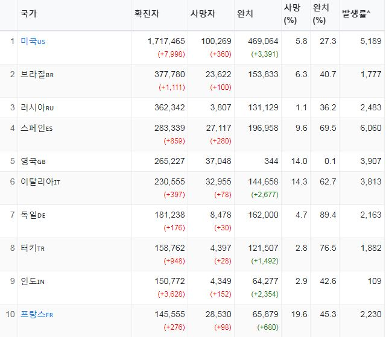This screenshot has height=337, width=386.
Task: Select the 이탈리아 (IT) country name
Action: point(40,181)
